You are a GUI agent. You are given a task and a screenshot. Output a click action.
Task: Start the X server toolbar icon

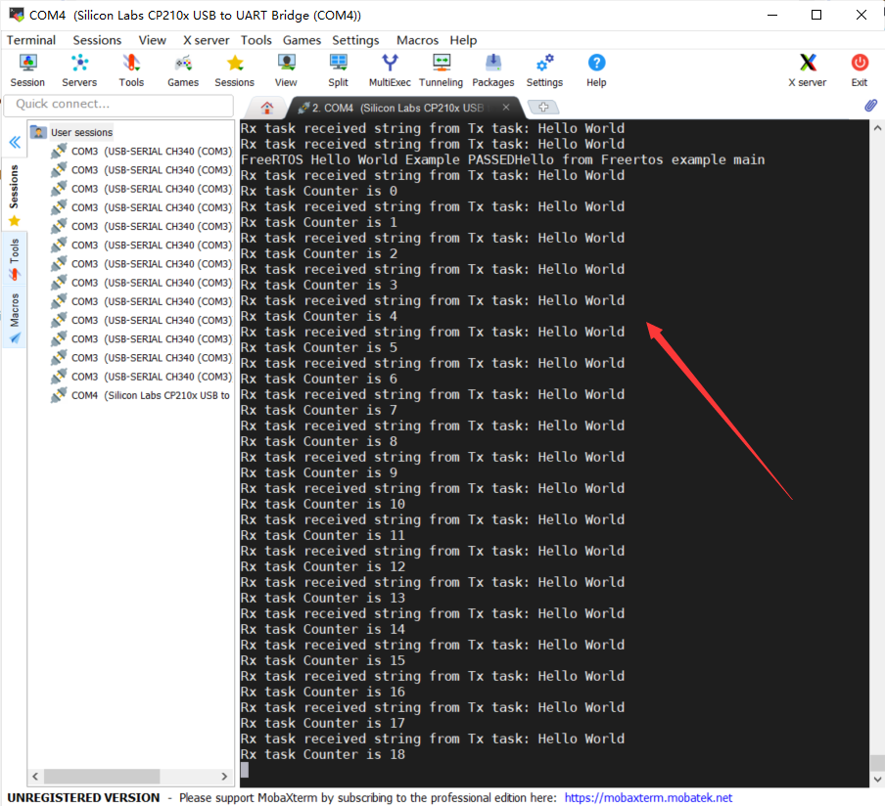(807, 70)
